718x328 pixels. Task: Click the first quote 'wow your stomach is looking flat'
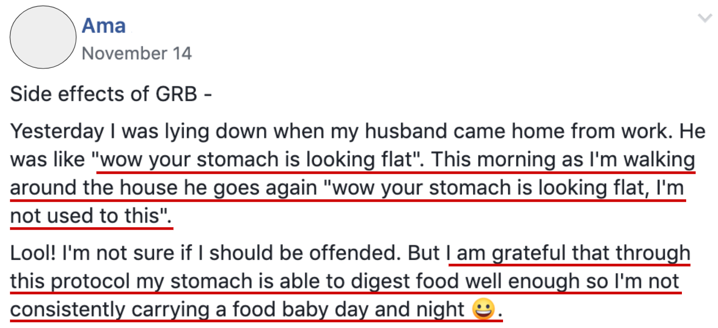coord(255,160)
